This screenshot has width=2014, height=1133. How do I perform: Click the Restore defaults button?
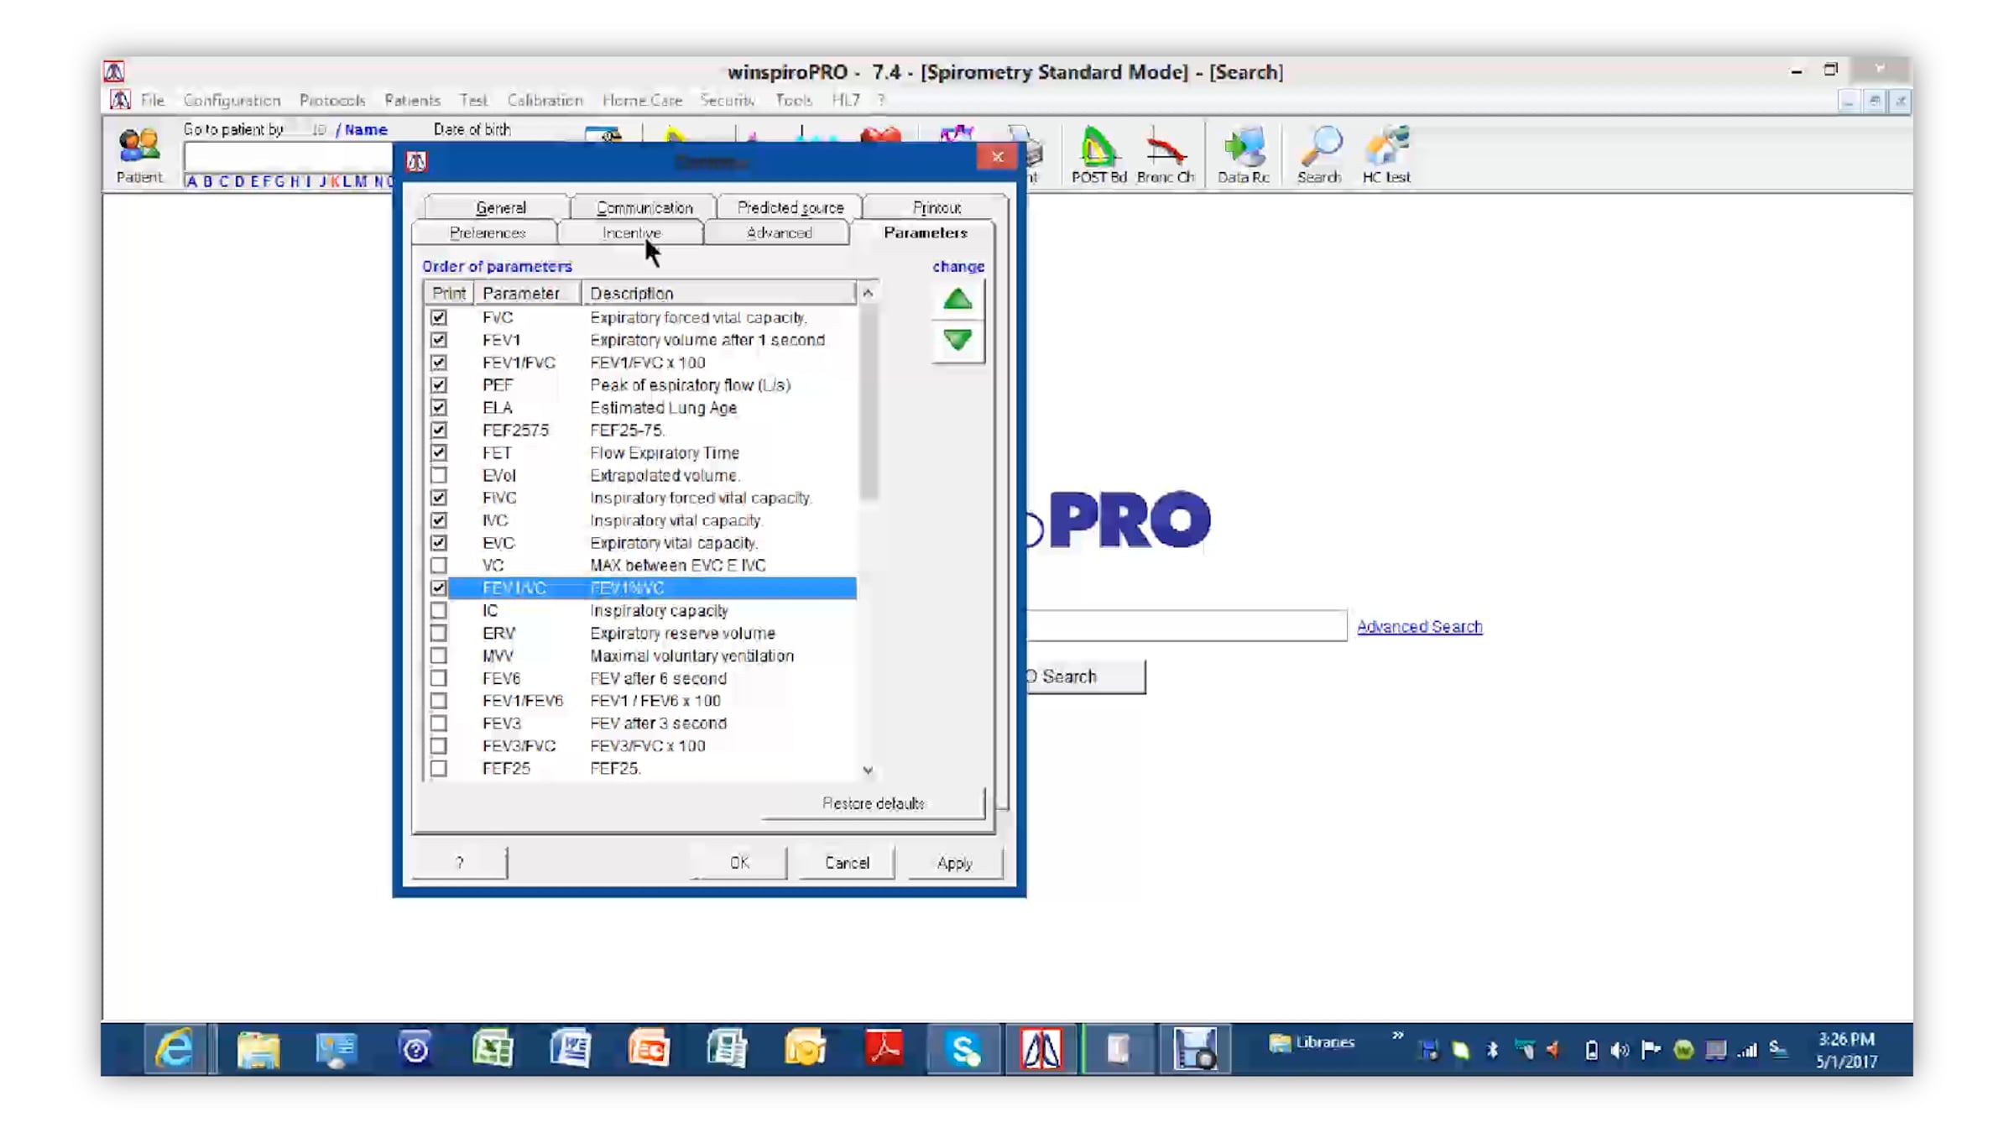pos(873,803)
